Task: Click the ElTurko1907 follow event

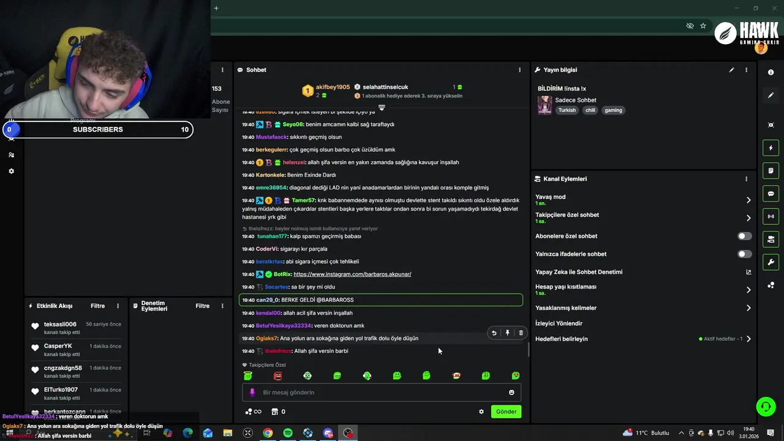Action: click(75, 393)
